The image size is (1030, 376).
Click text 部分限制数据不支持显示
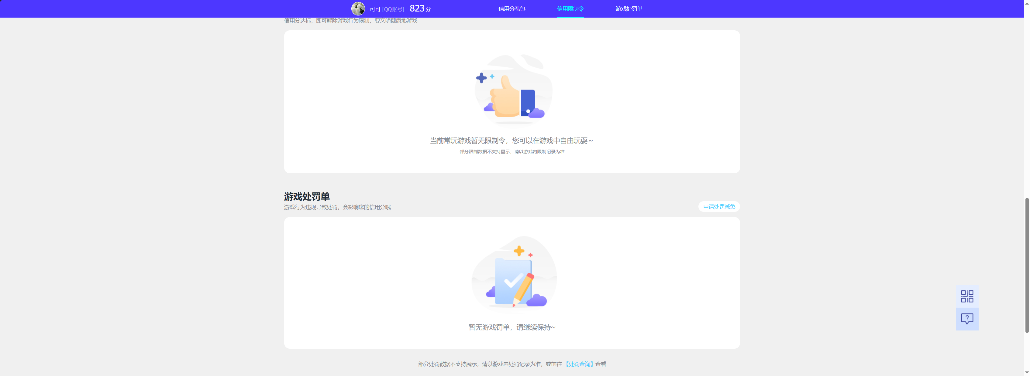click(485, 152)
